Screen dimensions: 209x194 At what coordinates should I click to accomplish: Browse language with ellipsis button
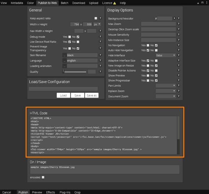64,60
